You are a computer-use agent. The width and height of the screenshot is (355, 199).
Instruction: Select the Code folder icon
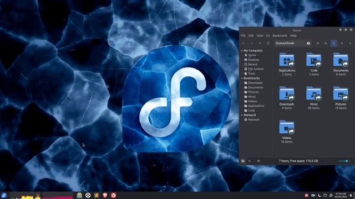tap(313, 60)
